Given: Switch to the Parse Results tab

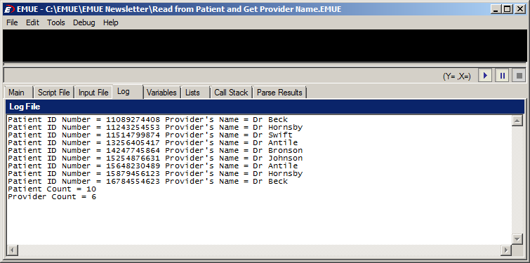Looking at the screenshot, I should (280, 93).
